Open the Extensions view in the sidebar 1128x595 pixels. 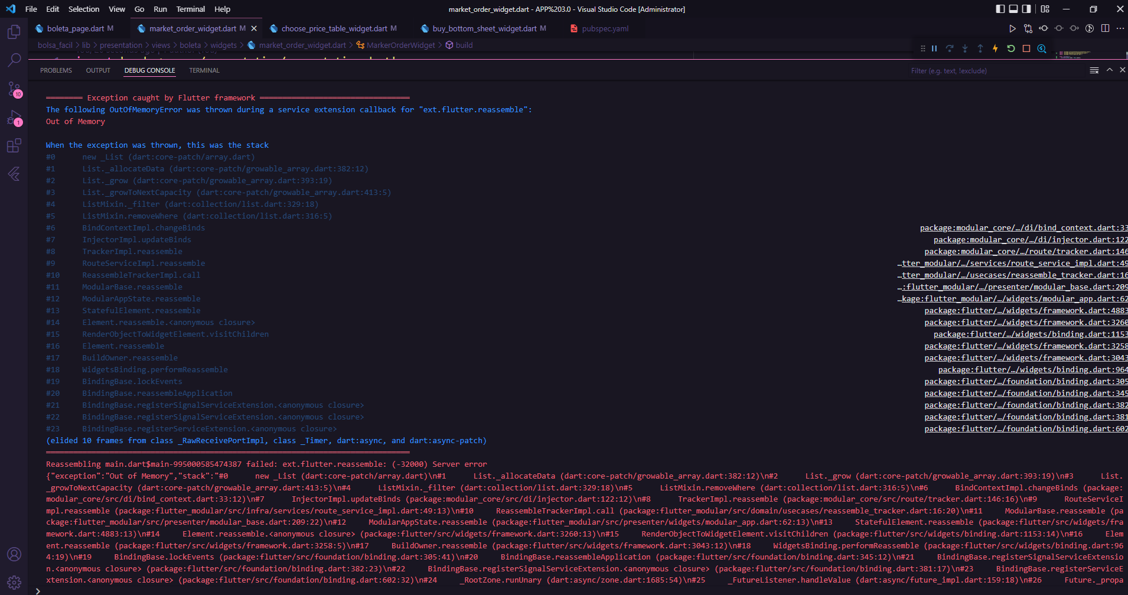pos(14,145)
